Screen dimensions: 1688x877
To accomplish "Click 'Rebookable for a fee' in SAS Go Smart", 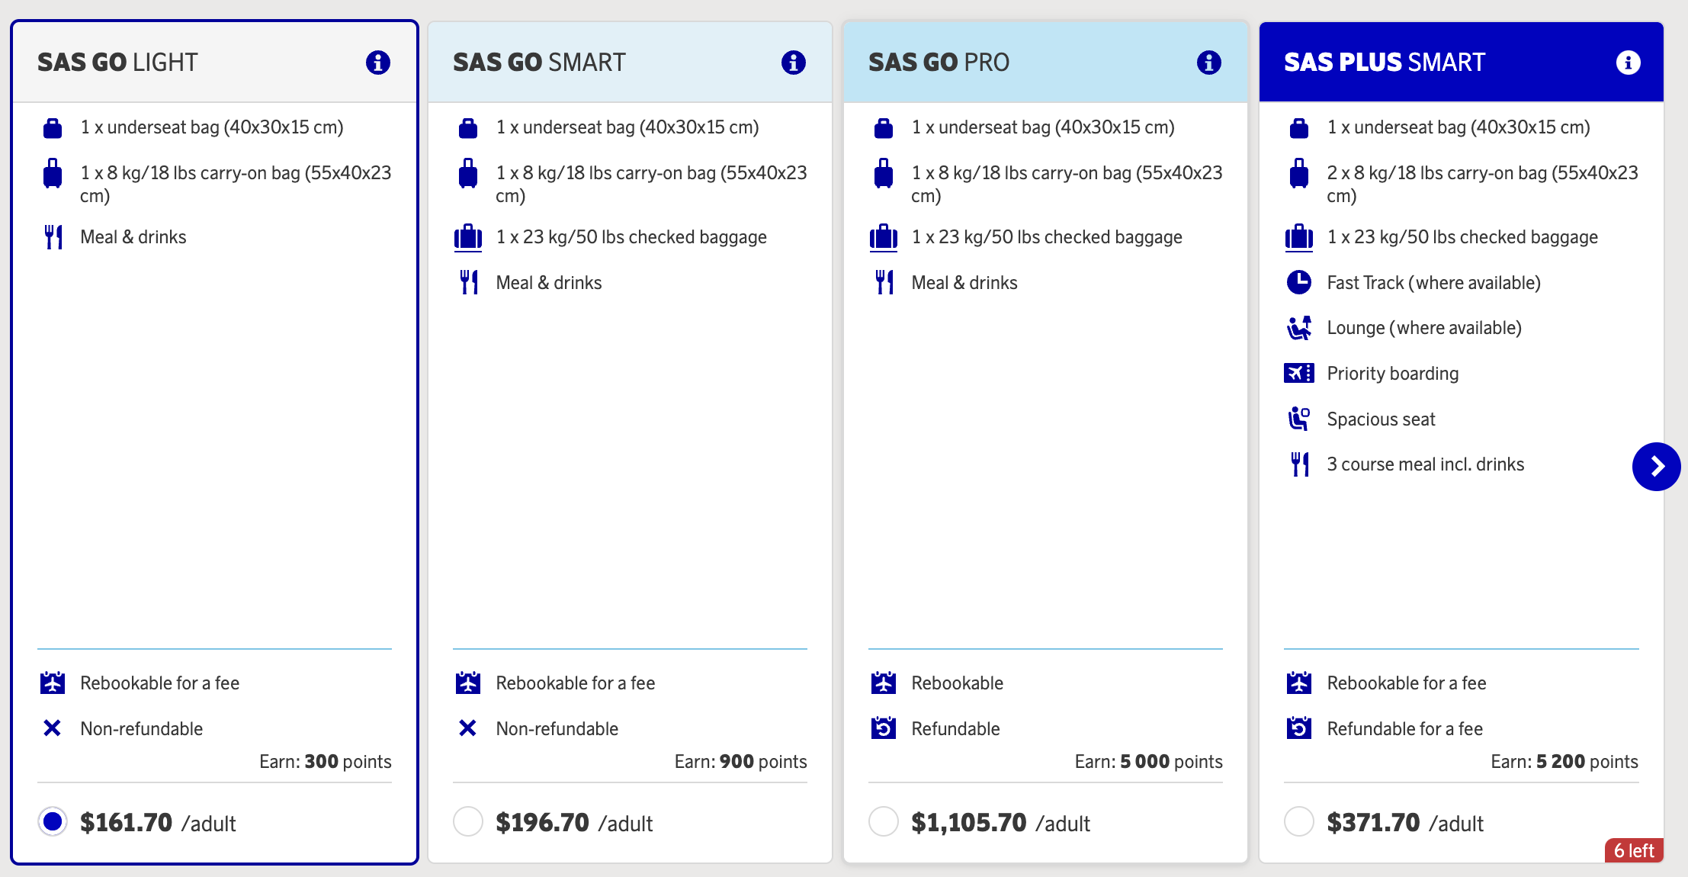I will (575, 683).
